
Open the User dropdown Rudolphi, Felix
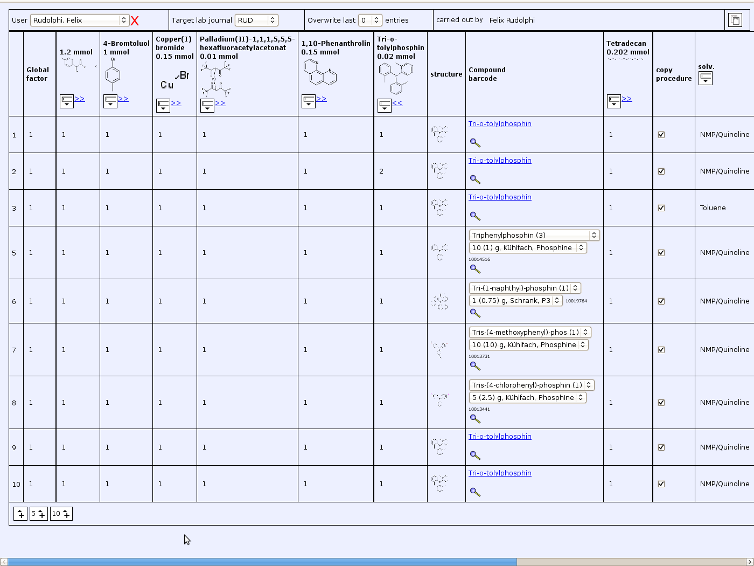click(x=80, y=20)
